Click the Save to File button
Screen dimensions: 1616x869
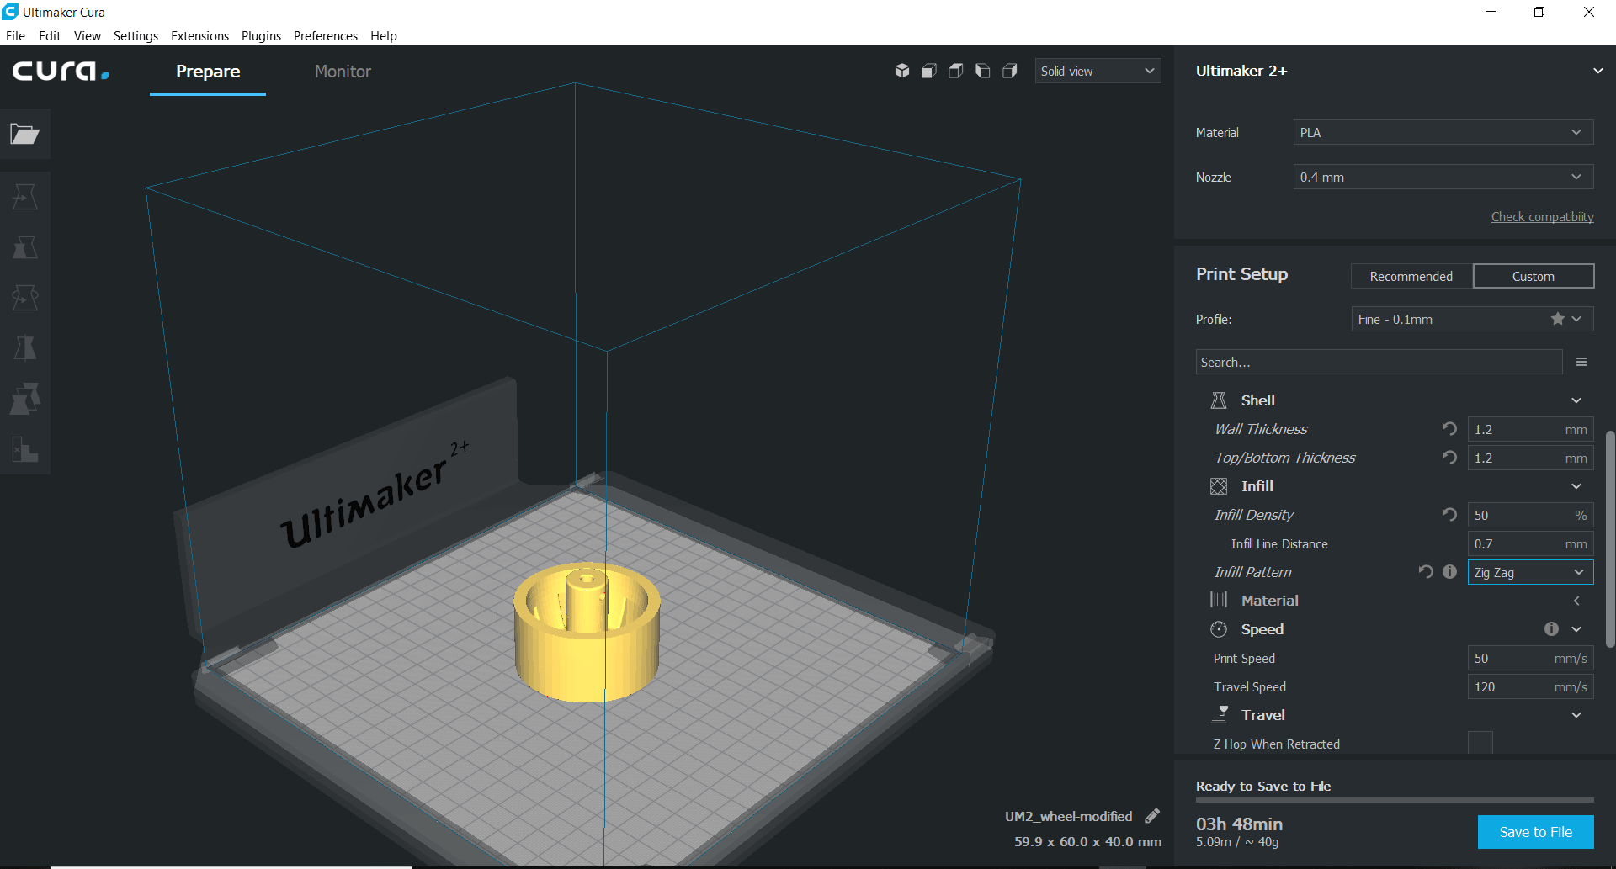pos(1535,832)
